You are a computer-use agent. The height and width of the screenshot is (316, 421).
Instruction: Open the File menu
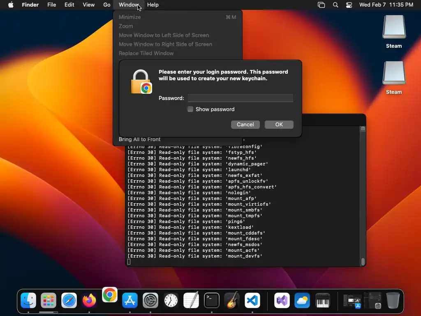(x=51, y=5)
